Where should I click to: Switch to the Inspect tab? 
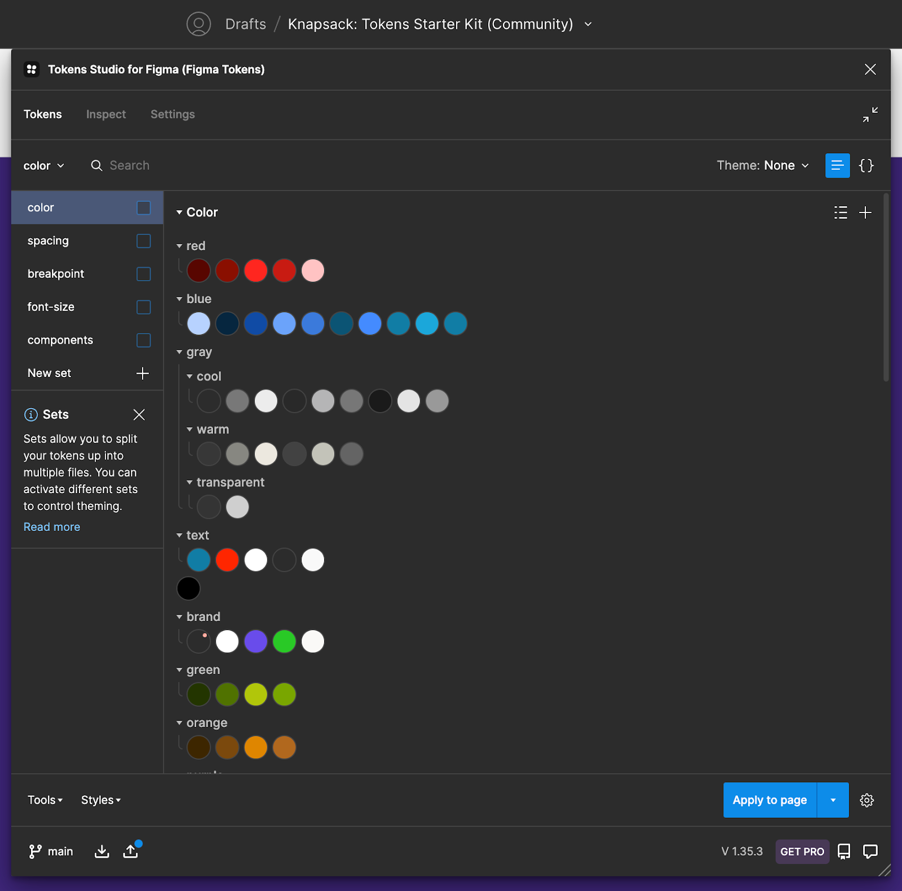tap(106, 114)
